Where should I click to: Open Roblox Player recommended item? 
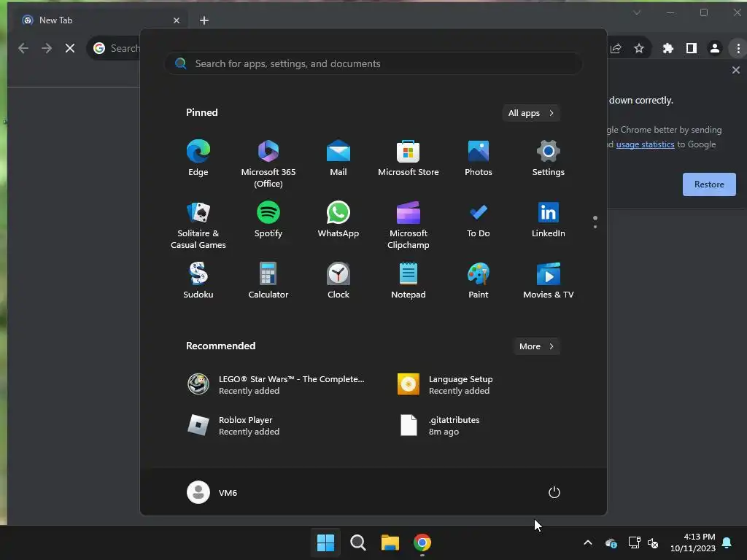coord(233,426)
